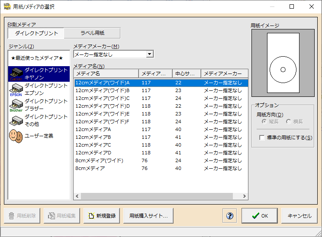Click the trash icon on 用紙削除 button
This screenshot has width=322, height=237.
(12, 216)
